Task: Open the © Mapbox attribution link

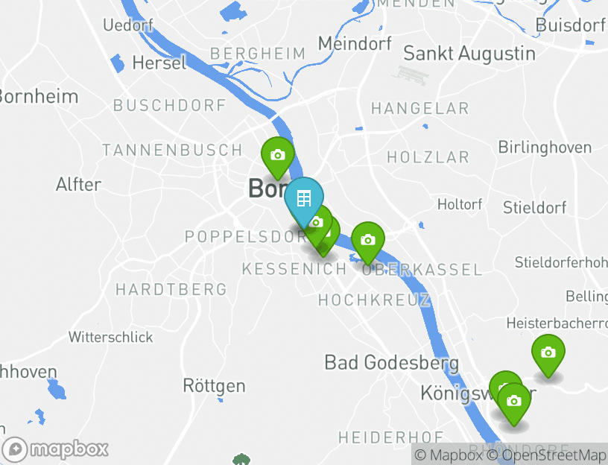Action: tap(449, 455)
